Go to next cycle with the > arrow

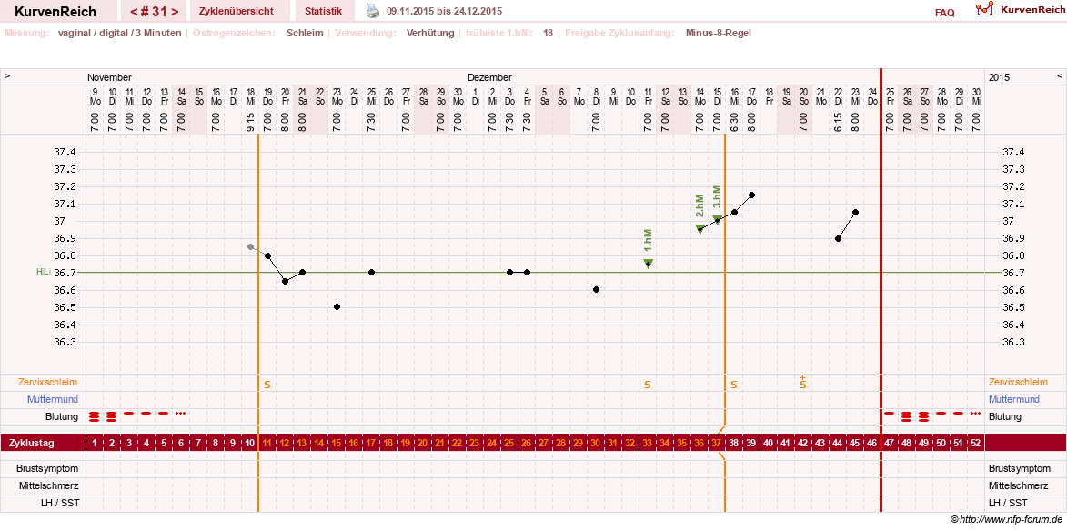176,12
